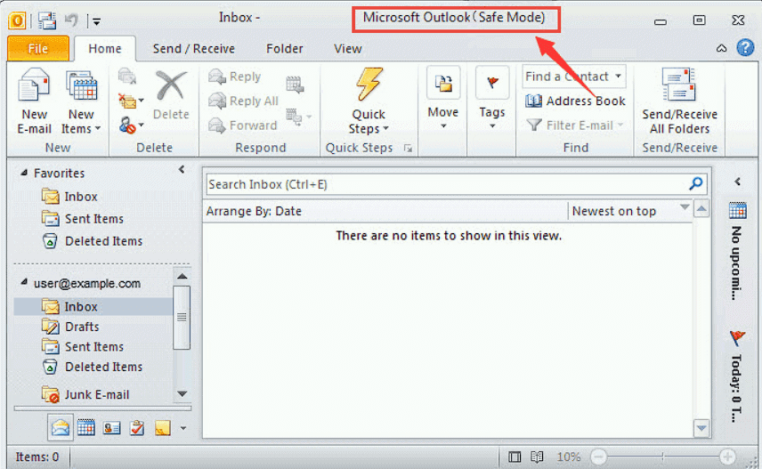Open Customize Quick Access Toolbar dropdown
This screenshot has height=469, width=762.
96,21
